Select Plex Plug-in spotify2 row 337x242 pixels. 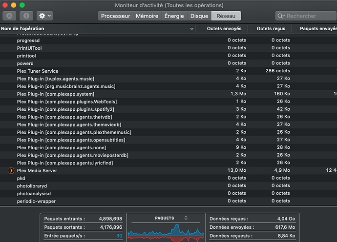[168, 109]
